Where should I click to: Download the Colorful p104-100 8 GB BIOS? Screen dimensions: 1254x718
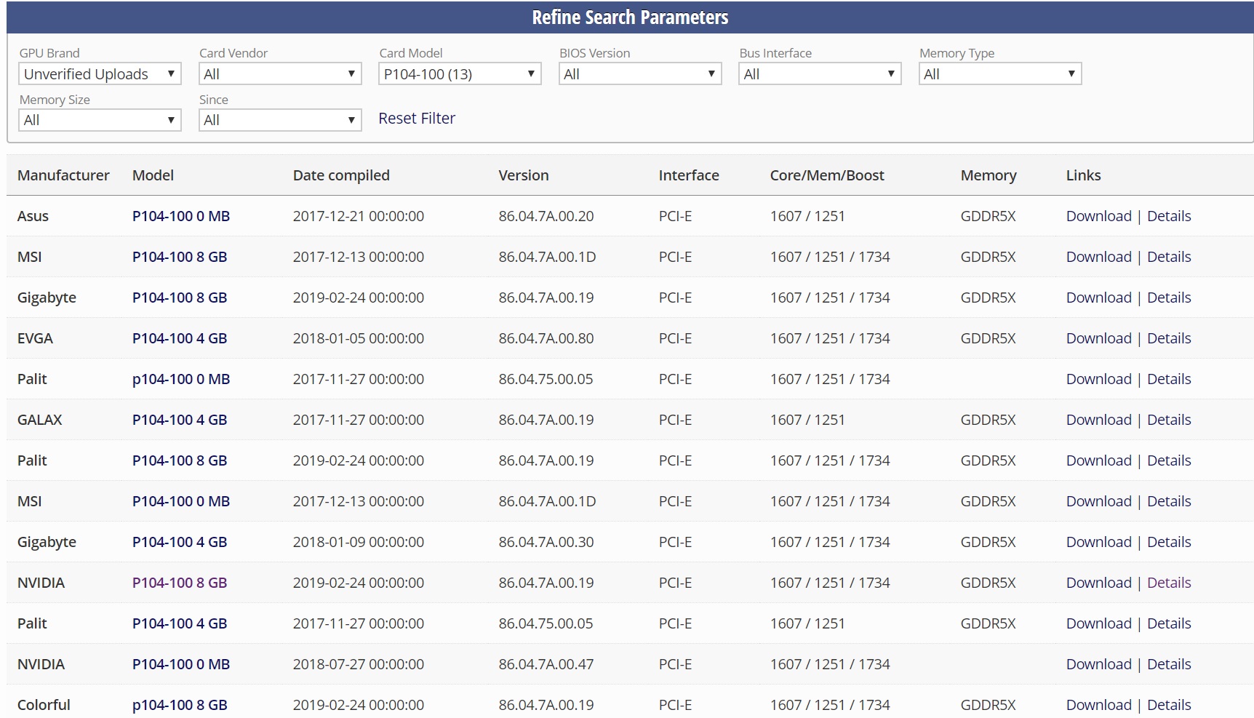tap(1098, 705)
